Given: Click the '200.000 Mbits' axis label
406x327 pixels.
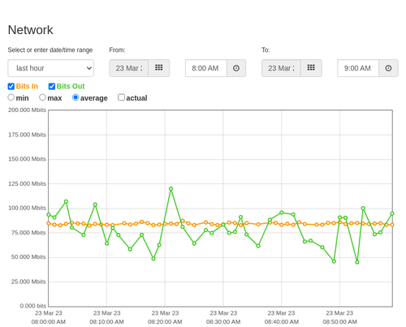Looking at the screenshot, I should tap(27, 110).
